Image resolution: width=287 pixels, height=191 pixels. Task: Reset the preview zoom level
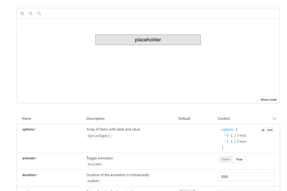[x=39, y=14]
